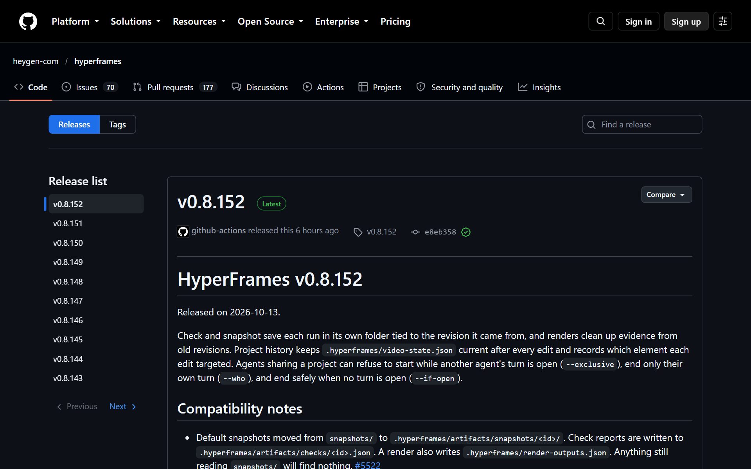Open the github-actions author link
The image size is (751, 469).
tap(219, 231)
